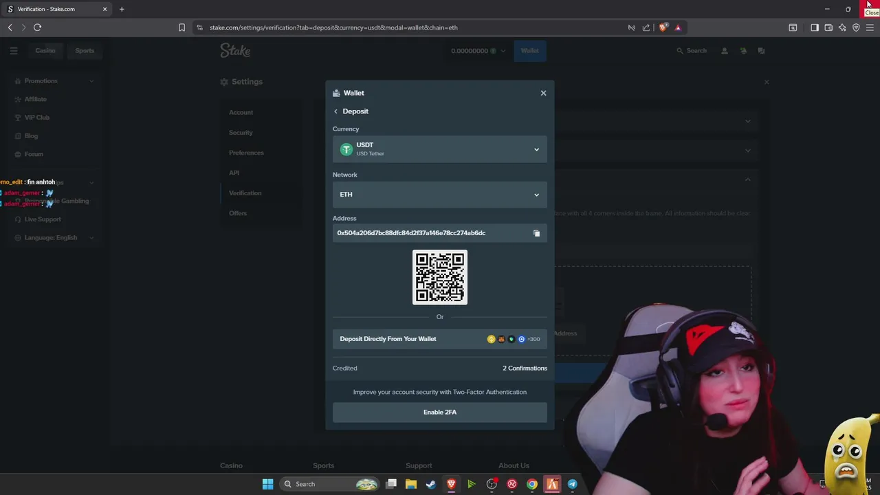Screen dimensions: 880x495
Task: Select Offers in Settings menu
Action: 238,213
